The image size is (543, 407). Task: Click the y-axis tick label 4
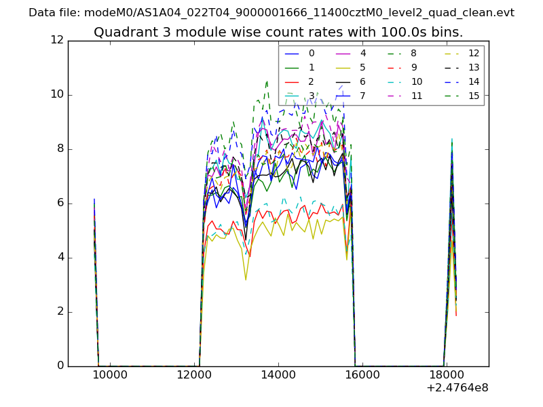click(59, 258)
